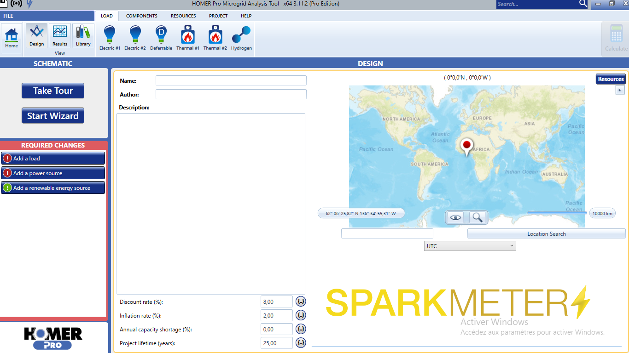Click Add a renewable energy source
629x353 pixels.
click(53, 188)
